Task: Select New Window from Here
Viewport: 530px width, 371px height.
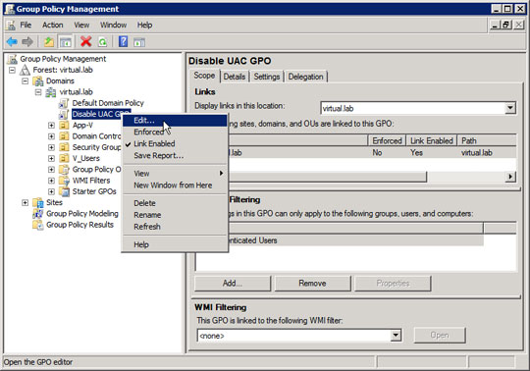Action: point(175,185)
